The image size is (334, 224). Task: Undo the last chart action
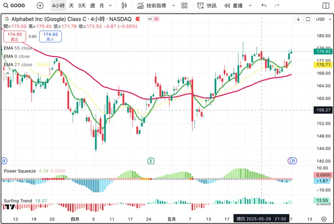click(x=264, y=5)
